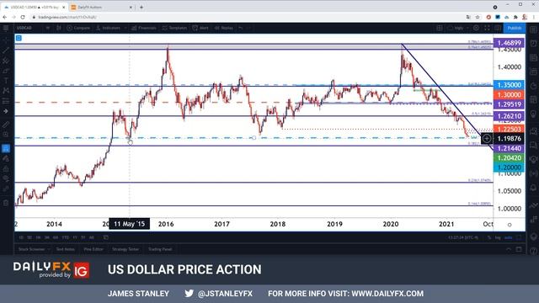Click the highlighted magnet mode sidebar icon
This screenshot has width=539, height=303.
6,148
